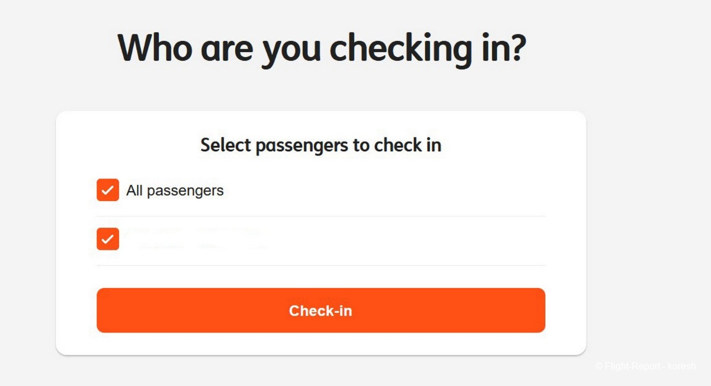Viewport: 711px width, 386px height.
Task: Click the word 'Who' in the heading
Action: tap(155, 47)
